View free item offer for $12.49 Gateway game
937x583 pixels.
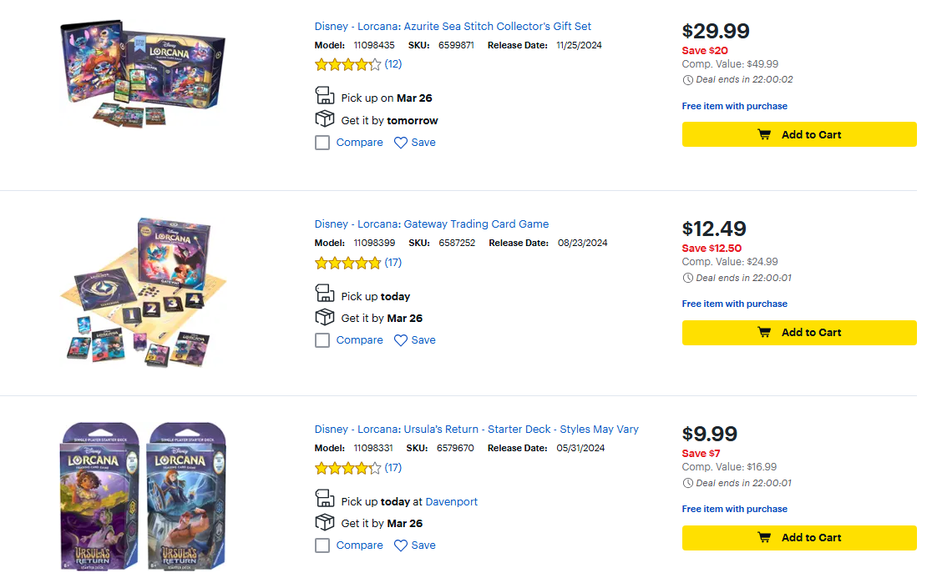pyautogui.click(x=734, y=304)
